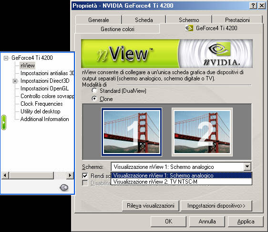
Task: Click the Applica button
Action: pyautogui.click(x=246, y=221)
